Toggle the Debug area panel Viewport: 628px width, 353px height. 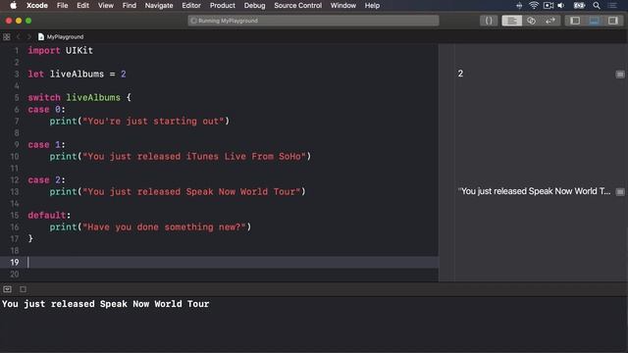[x=594, y=21]
